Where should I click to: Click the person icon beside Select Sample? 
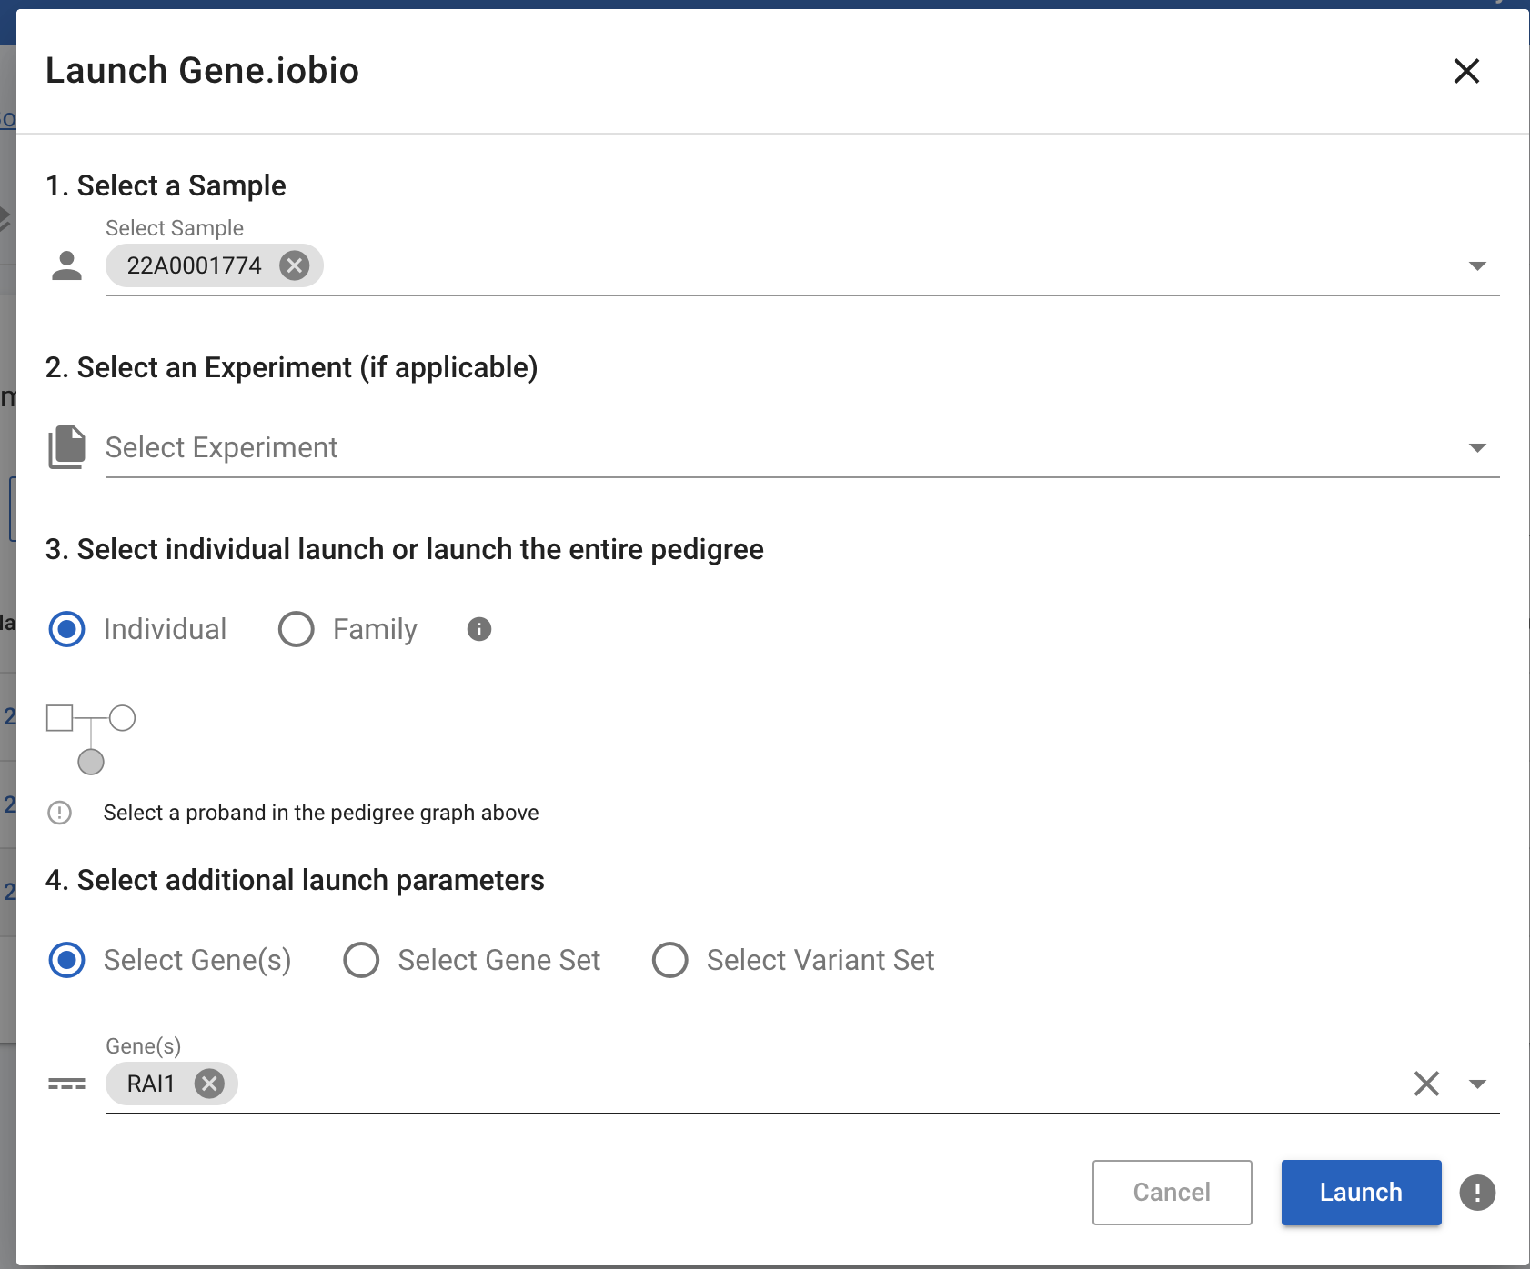(66, 265)
